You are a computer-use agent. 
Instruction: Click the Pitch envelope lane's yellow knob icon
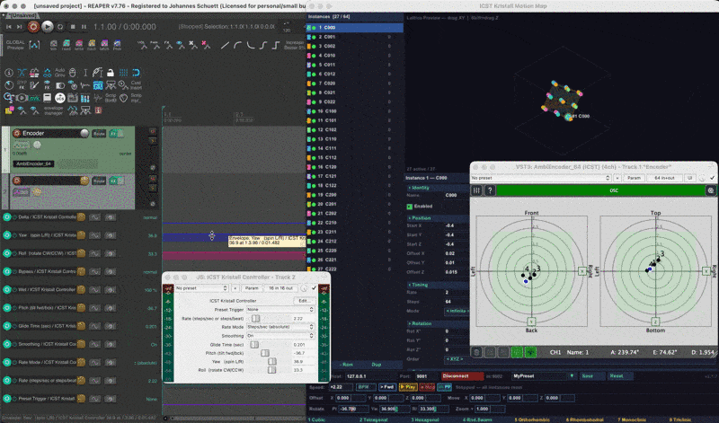click(x=81, y=307)
